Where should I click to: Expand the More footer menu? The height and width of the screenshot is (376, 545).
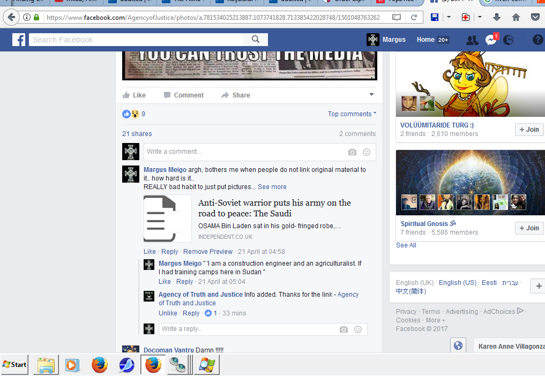point(435,320)
